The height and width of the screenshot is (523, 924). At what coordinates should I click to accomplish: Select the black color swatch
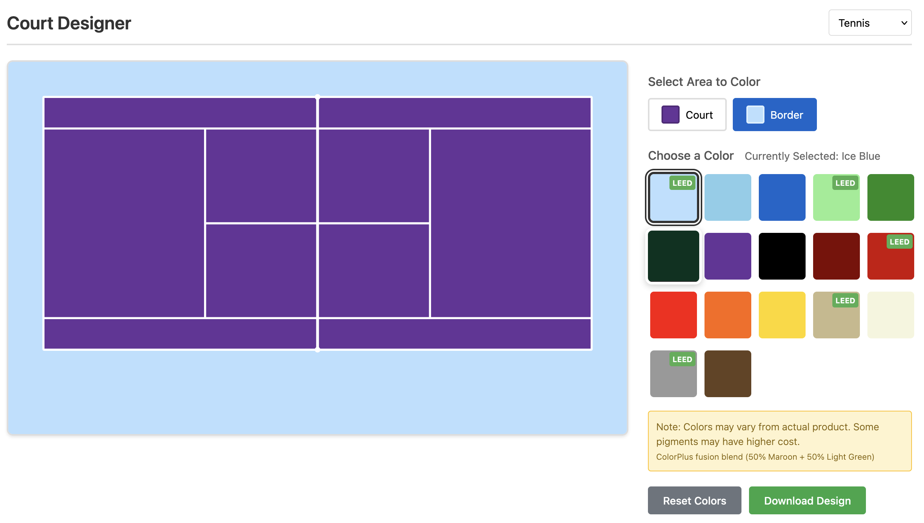tap(782, 256)
